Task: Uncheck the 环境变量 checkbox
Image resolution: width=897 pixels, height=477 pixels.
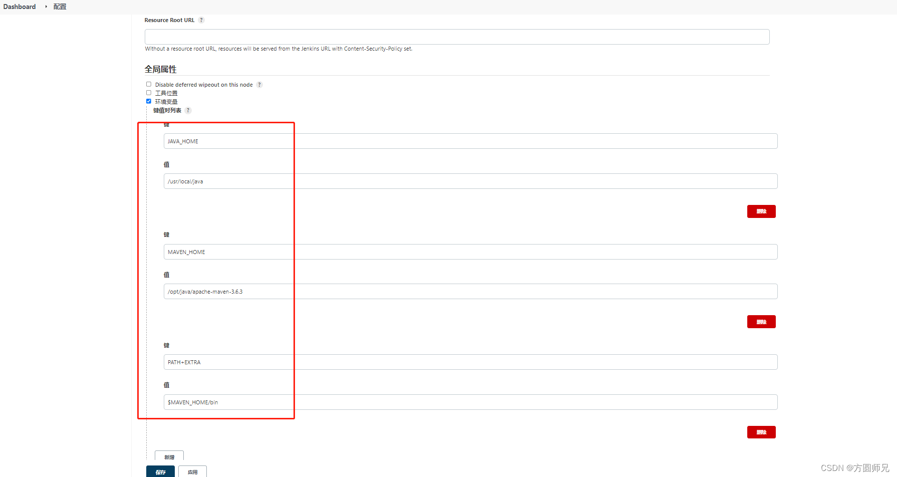Action: [149, 101]
